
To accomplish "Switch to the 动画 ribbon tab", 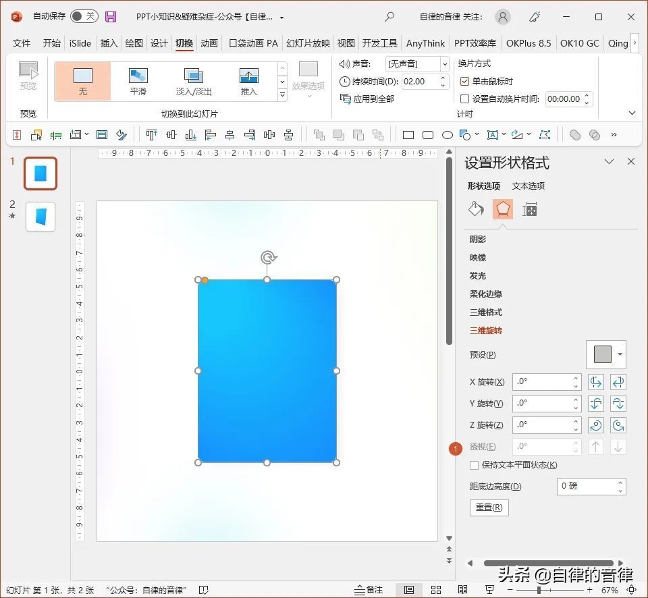I will click(209, 43).
